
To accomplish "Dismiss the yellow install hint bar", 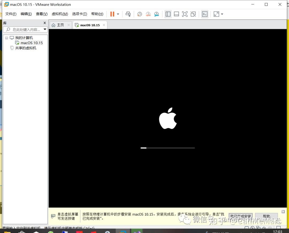I will click(x=283, y=212).
